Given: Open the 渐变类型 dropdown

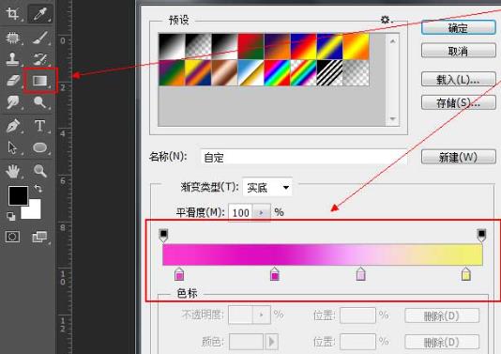Looking at the screenshot, I should tap(267, 188).
